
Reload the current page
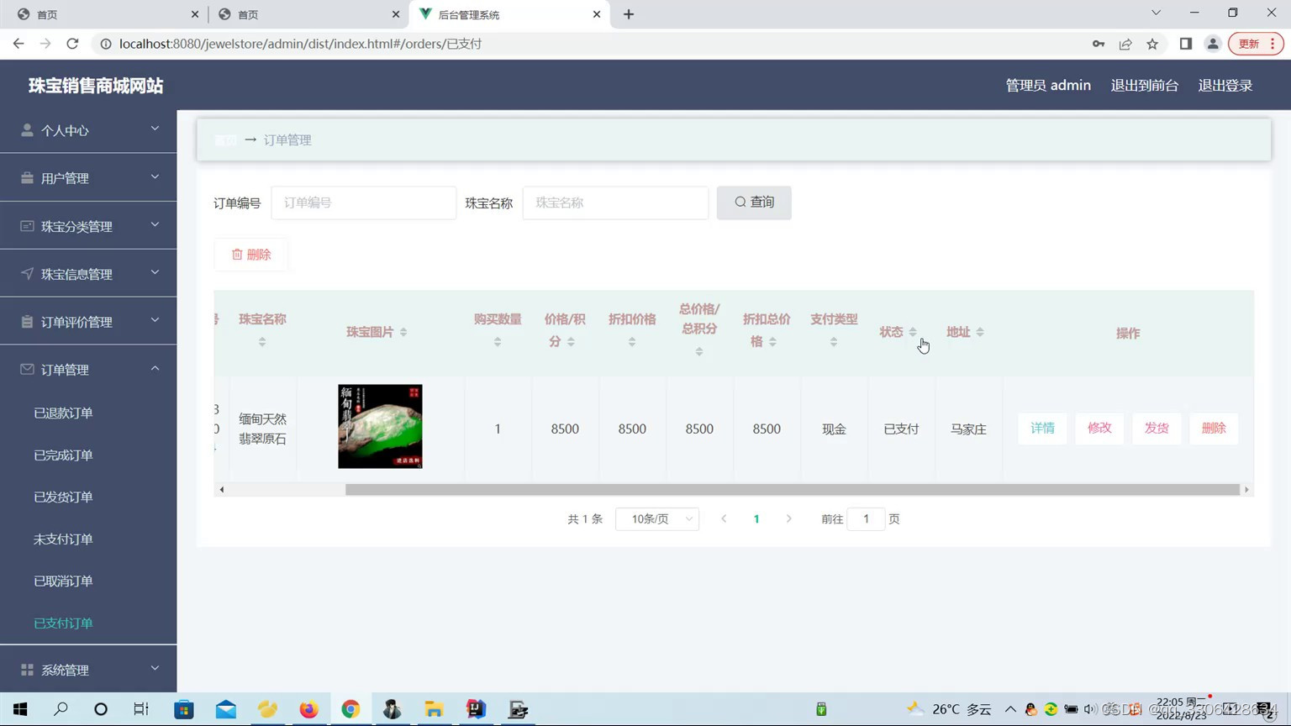tap(72, 44)
